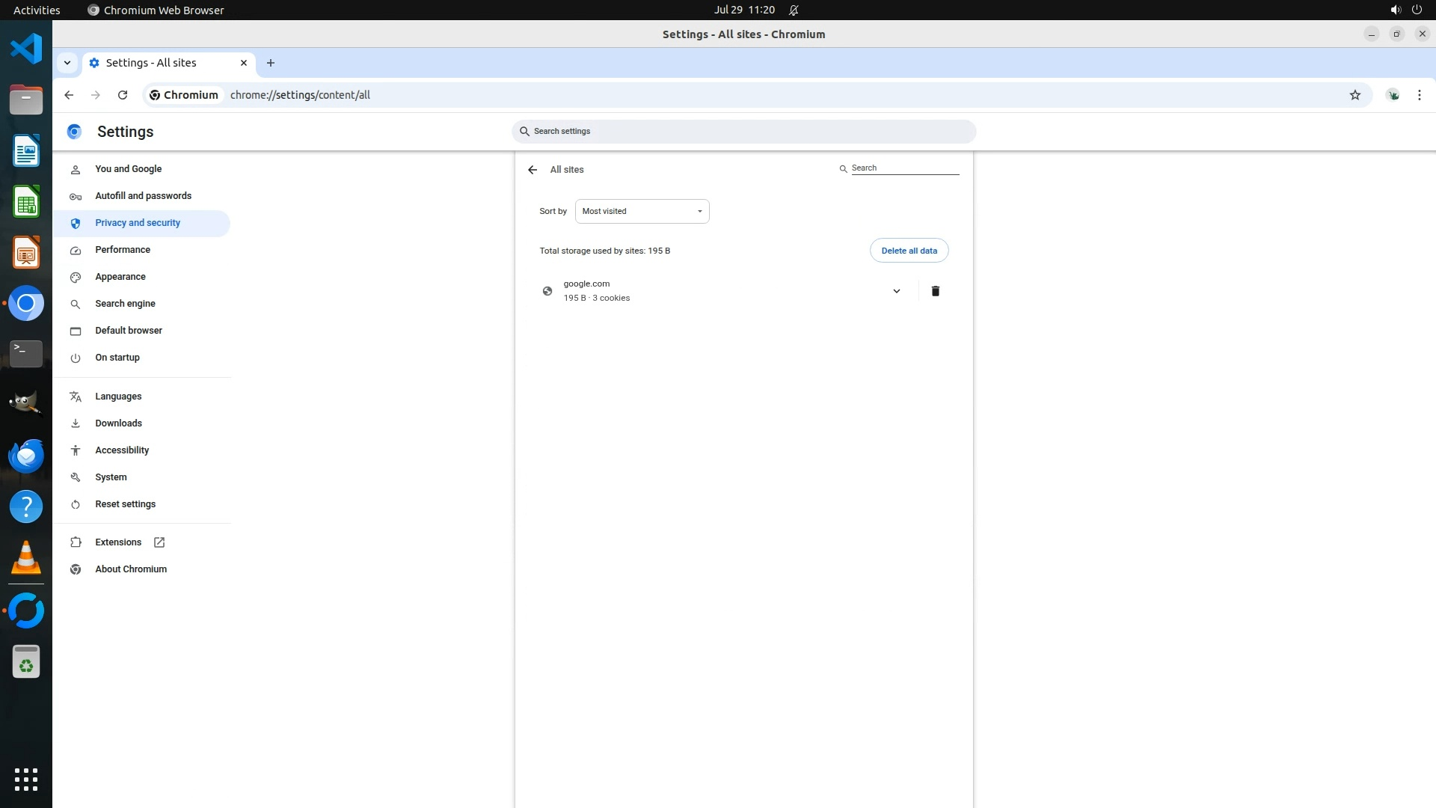The width and height of the screenshot is (1436, 808).
Task: Delete google.com site data trash icon
Action: point(935,291)
